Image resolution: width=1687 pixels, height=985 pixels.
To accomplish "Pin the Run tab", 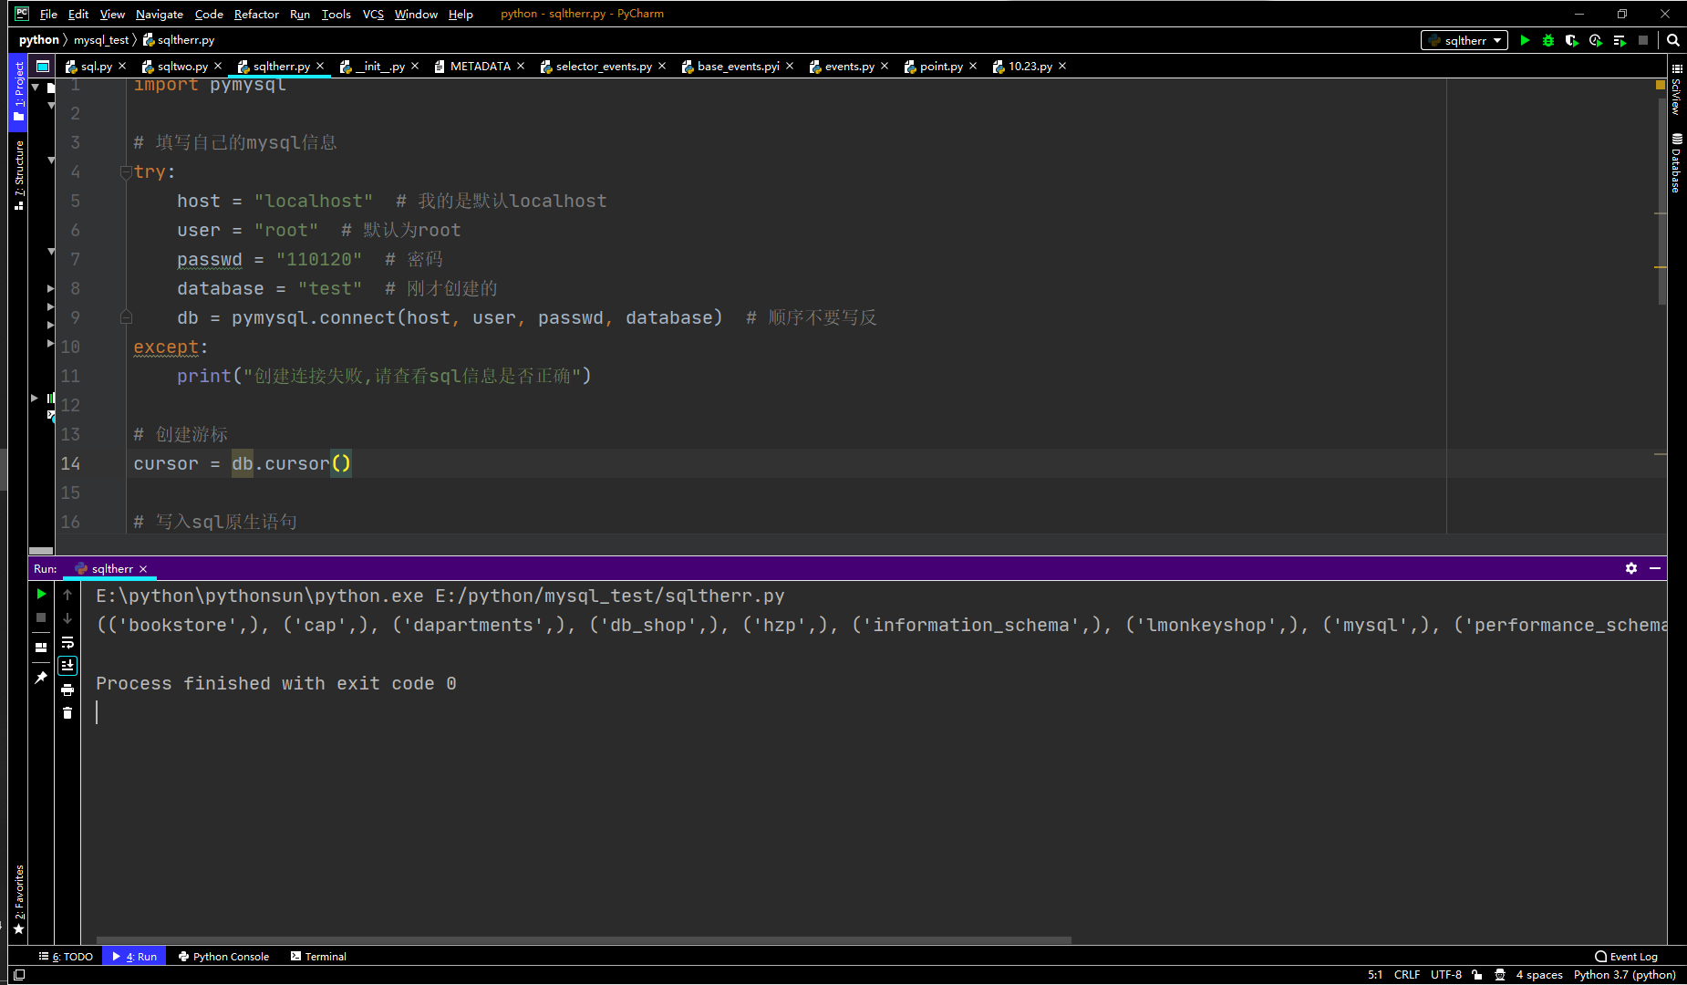I will click(x=41, y=678).
